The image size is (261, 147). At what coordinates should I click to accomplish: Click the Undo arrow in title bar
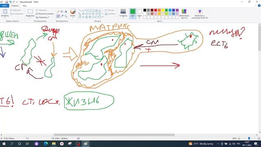pyautogui.click(x=10, y=2)
